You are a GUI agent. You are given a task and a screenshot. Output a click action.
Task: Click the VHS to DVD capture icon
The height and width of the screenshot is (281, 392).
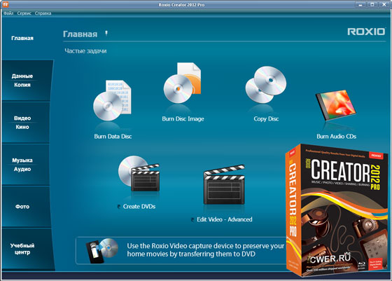(x=101, y=250)
